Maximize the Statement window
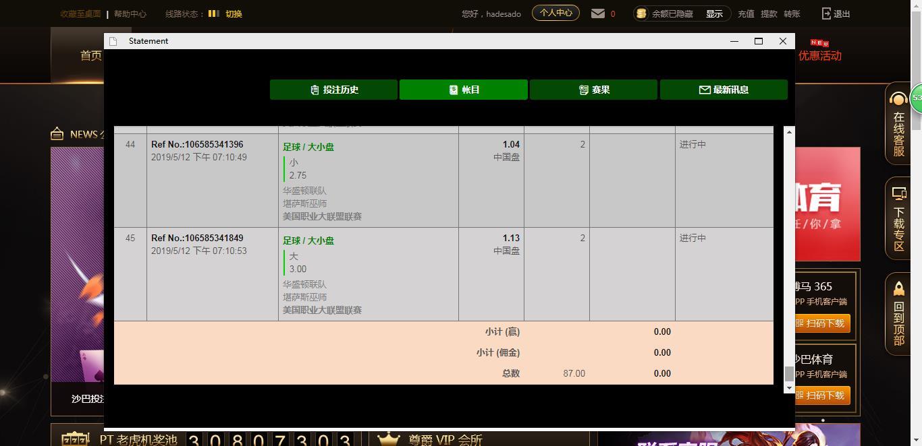The image size is (922, 446). click(x=759, y=41)
